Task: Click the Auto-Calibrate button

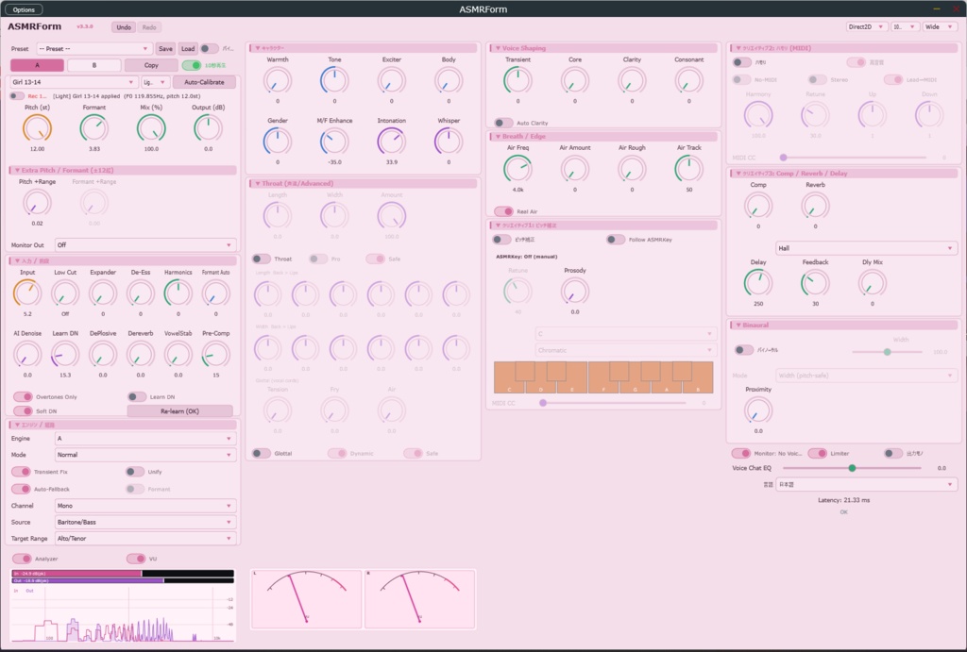Action: click(x=204, y=82)
